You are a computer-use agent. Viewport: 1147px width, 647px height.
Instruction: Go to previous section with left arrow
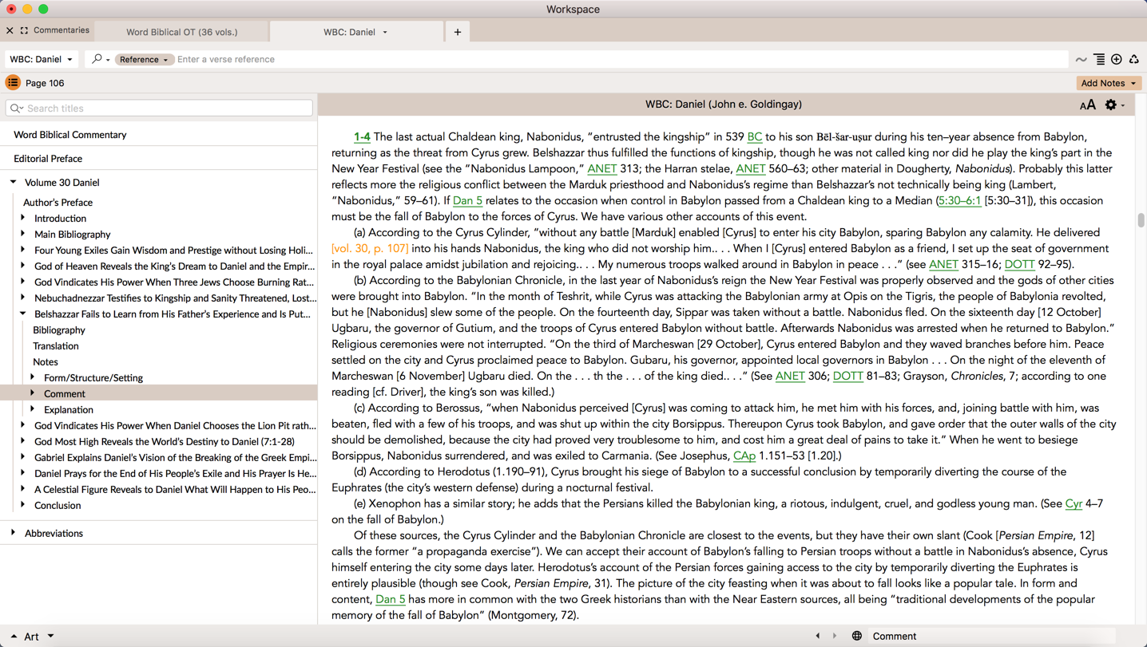click(x=817, y=636)
